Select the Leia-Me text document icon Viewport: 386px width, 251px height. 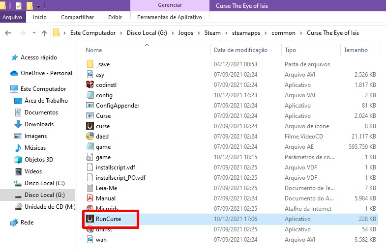click(x=90, y=188)
